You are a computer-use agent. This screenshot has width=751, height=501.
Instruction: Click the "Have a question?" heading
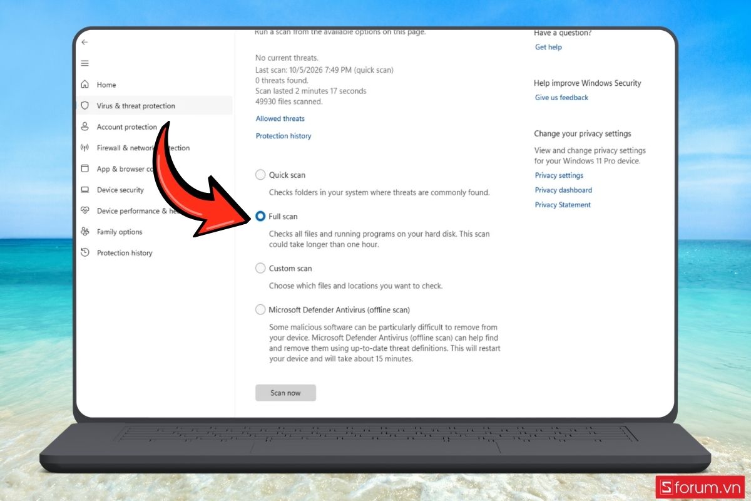(x=563, y=33)
